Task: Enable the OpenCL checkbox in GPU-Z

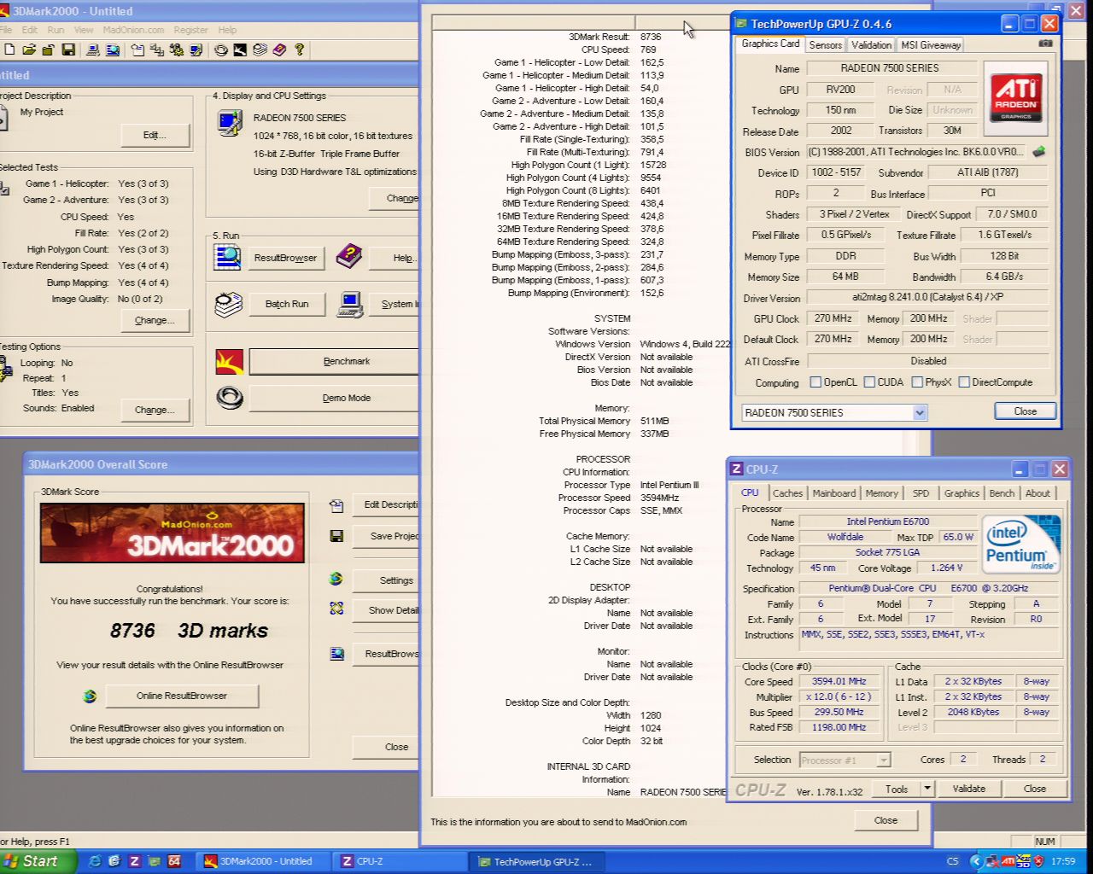Action: pyautogui.click(x=815, y=382)
